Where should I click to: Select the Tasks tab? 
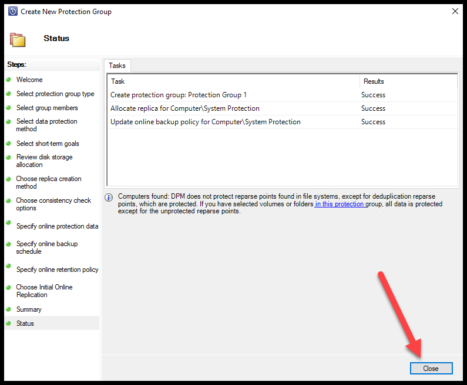tap(117, 66)
